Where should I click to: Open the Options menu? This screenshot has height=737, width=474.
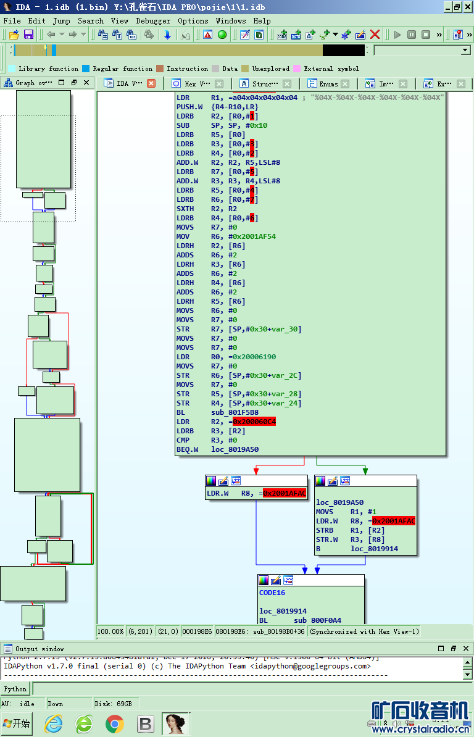point(193,21)
